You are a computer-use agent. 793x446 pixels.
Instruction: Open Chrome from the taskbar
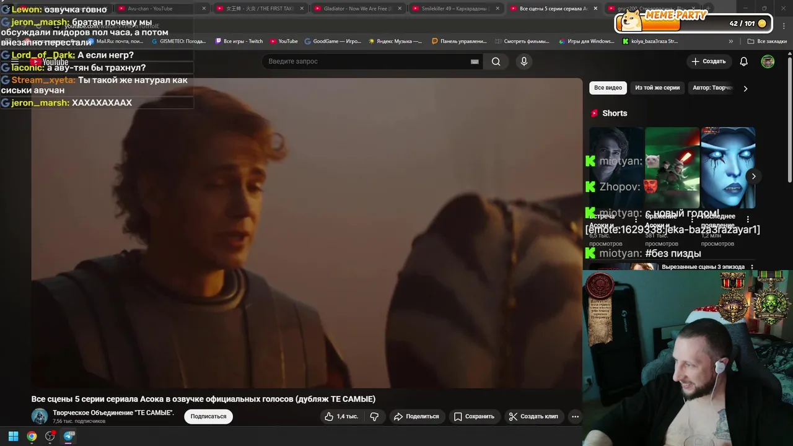32,436
